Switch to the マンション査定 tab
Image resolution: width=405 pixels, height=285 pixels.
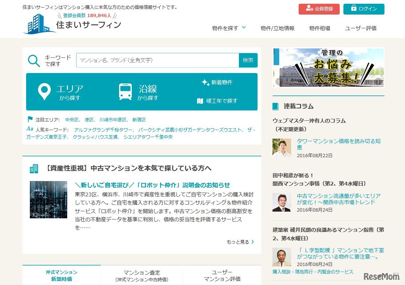click(142, 276)
